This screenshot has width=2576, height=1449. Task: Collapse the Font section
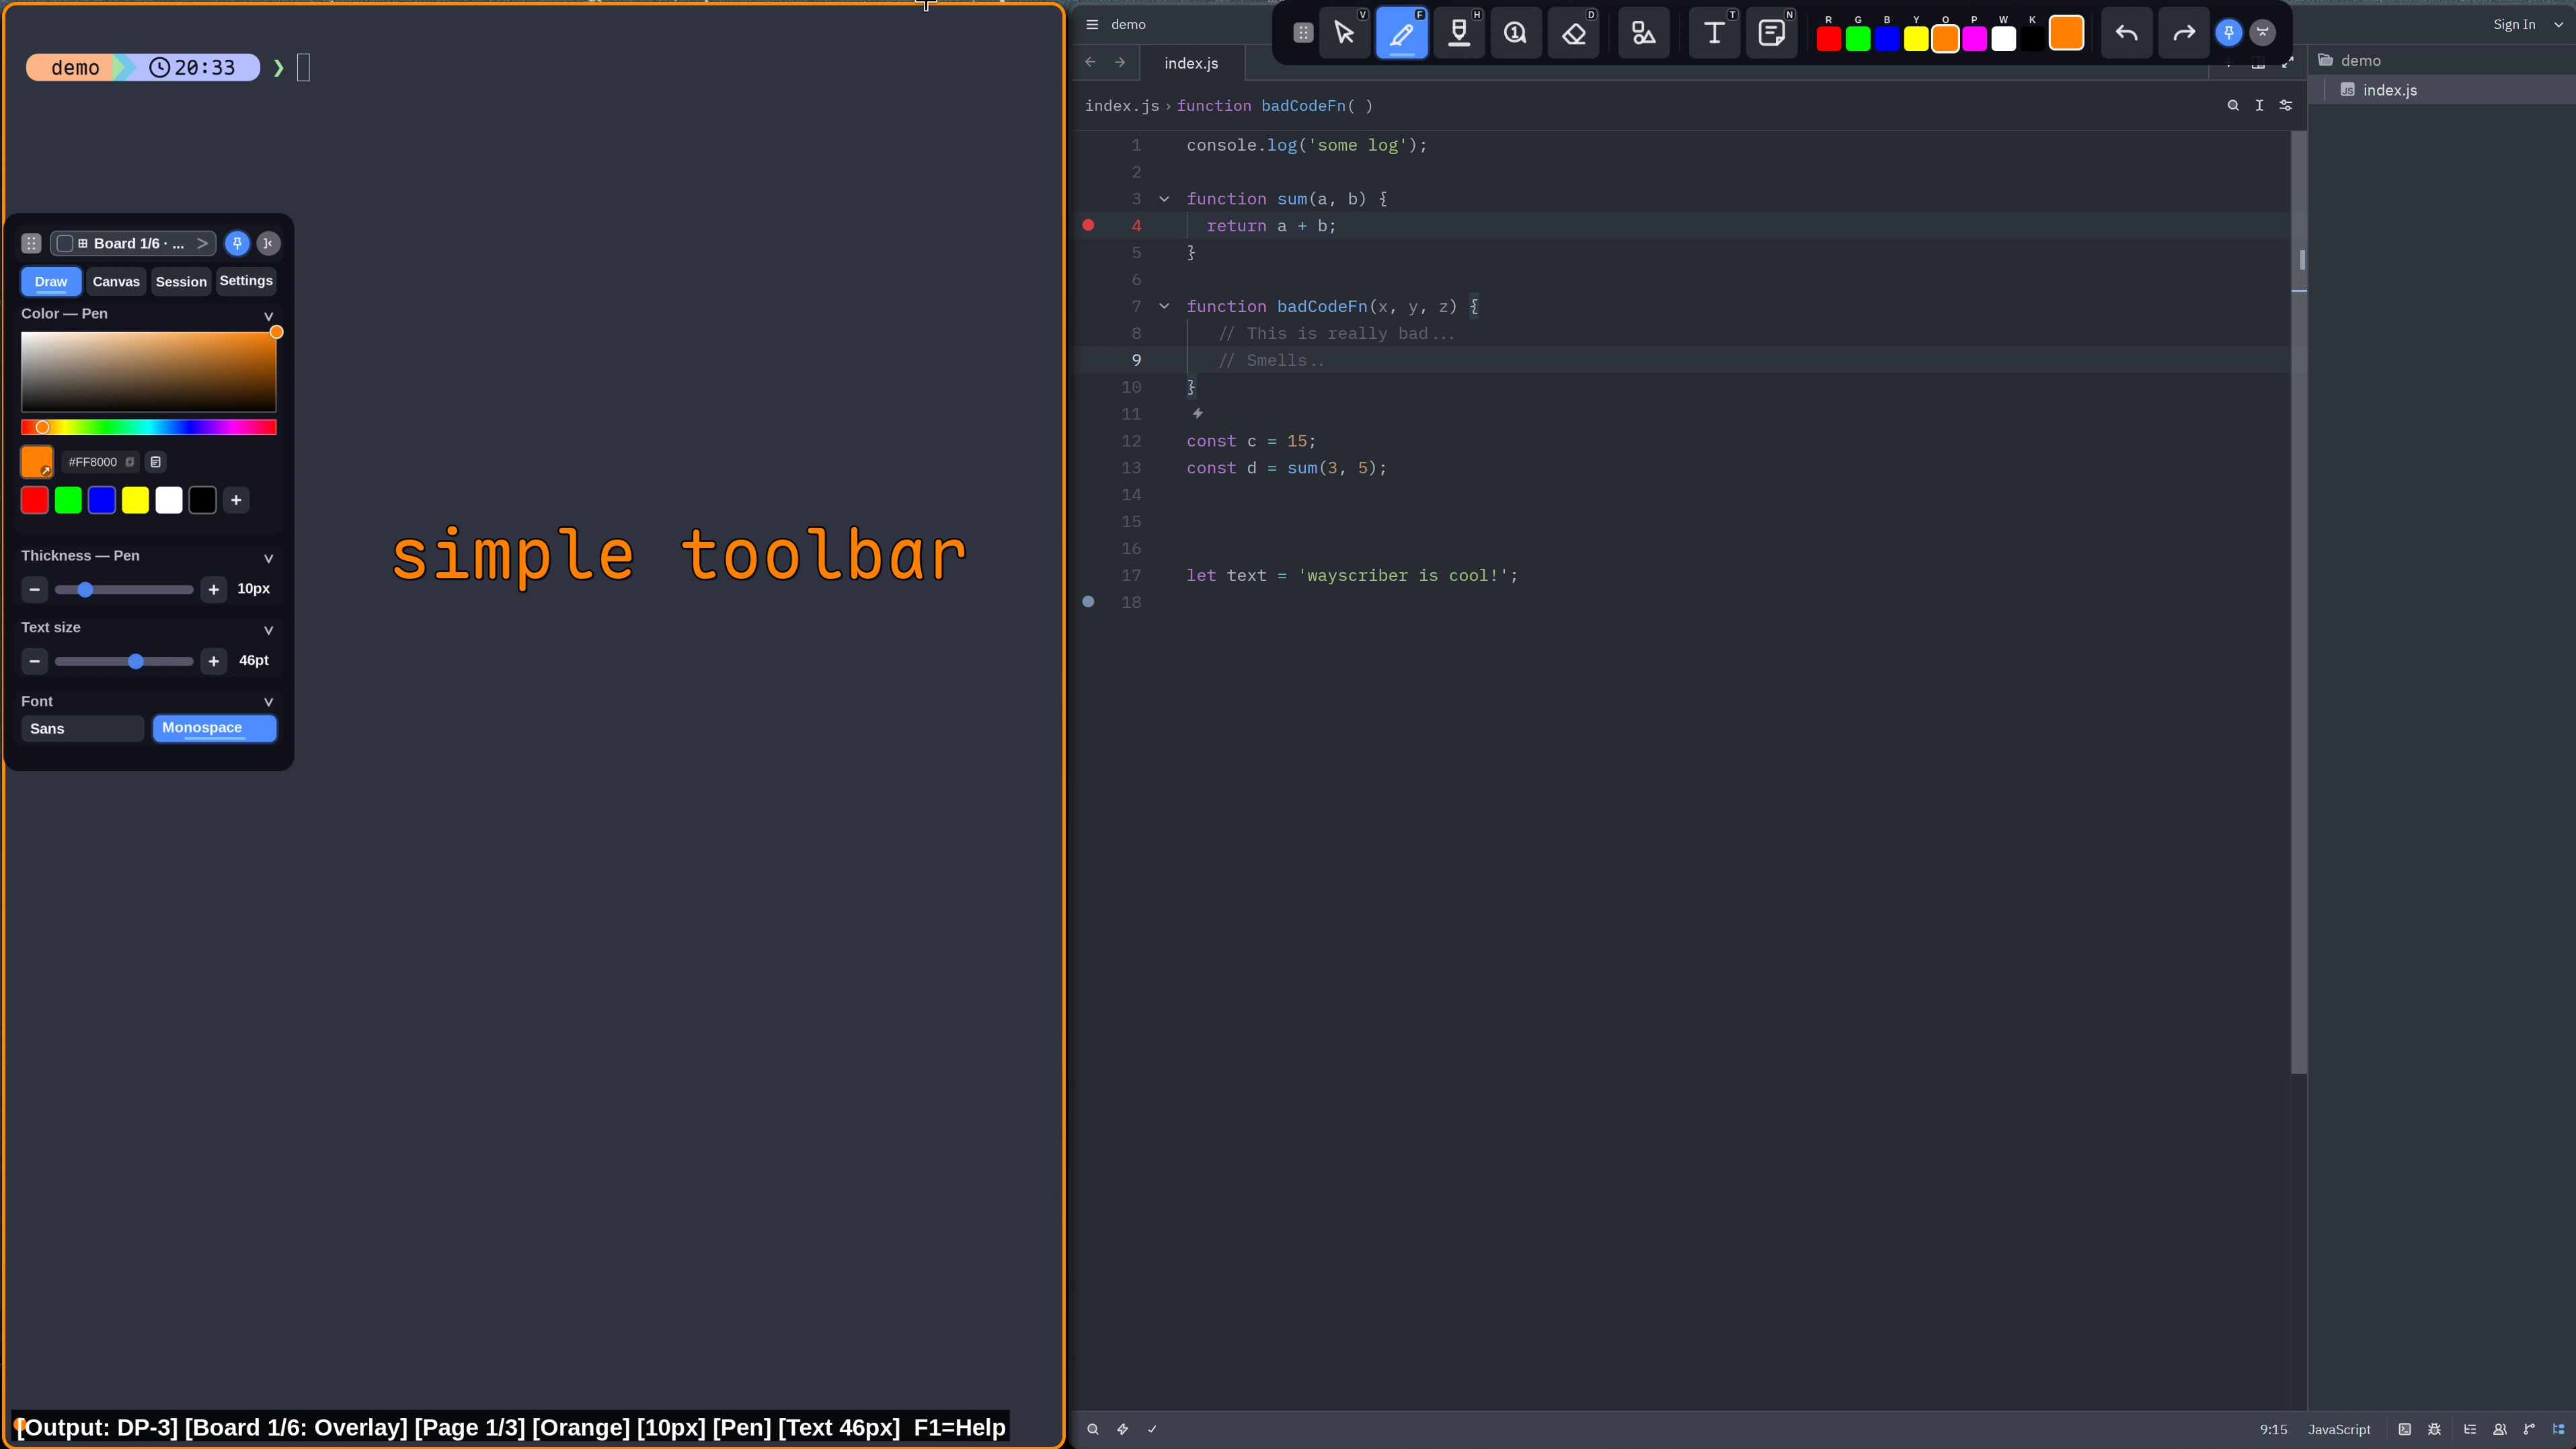(268, 702)
